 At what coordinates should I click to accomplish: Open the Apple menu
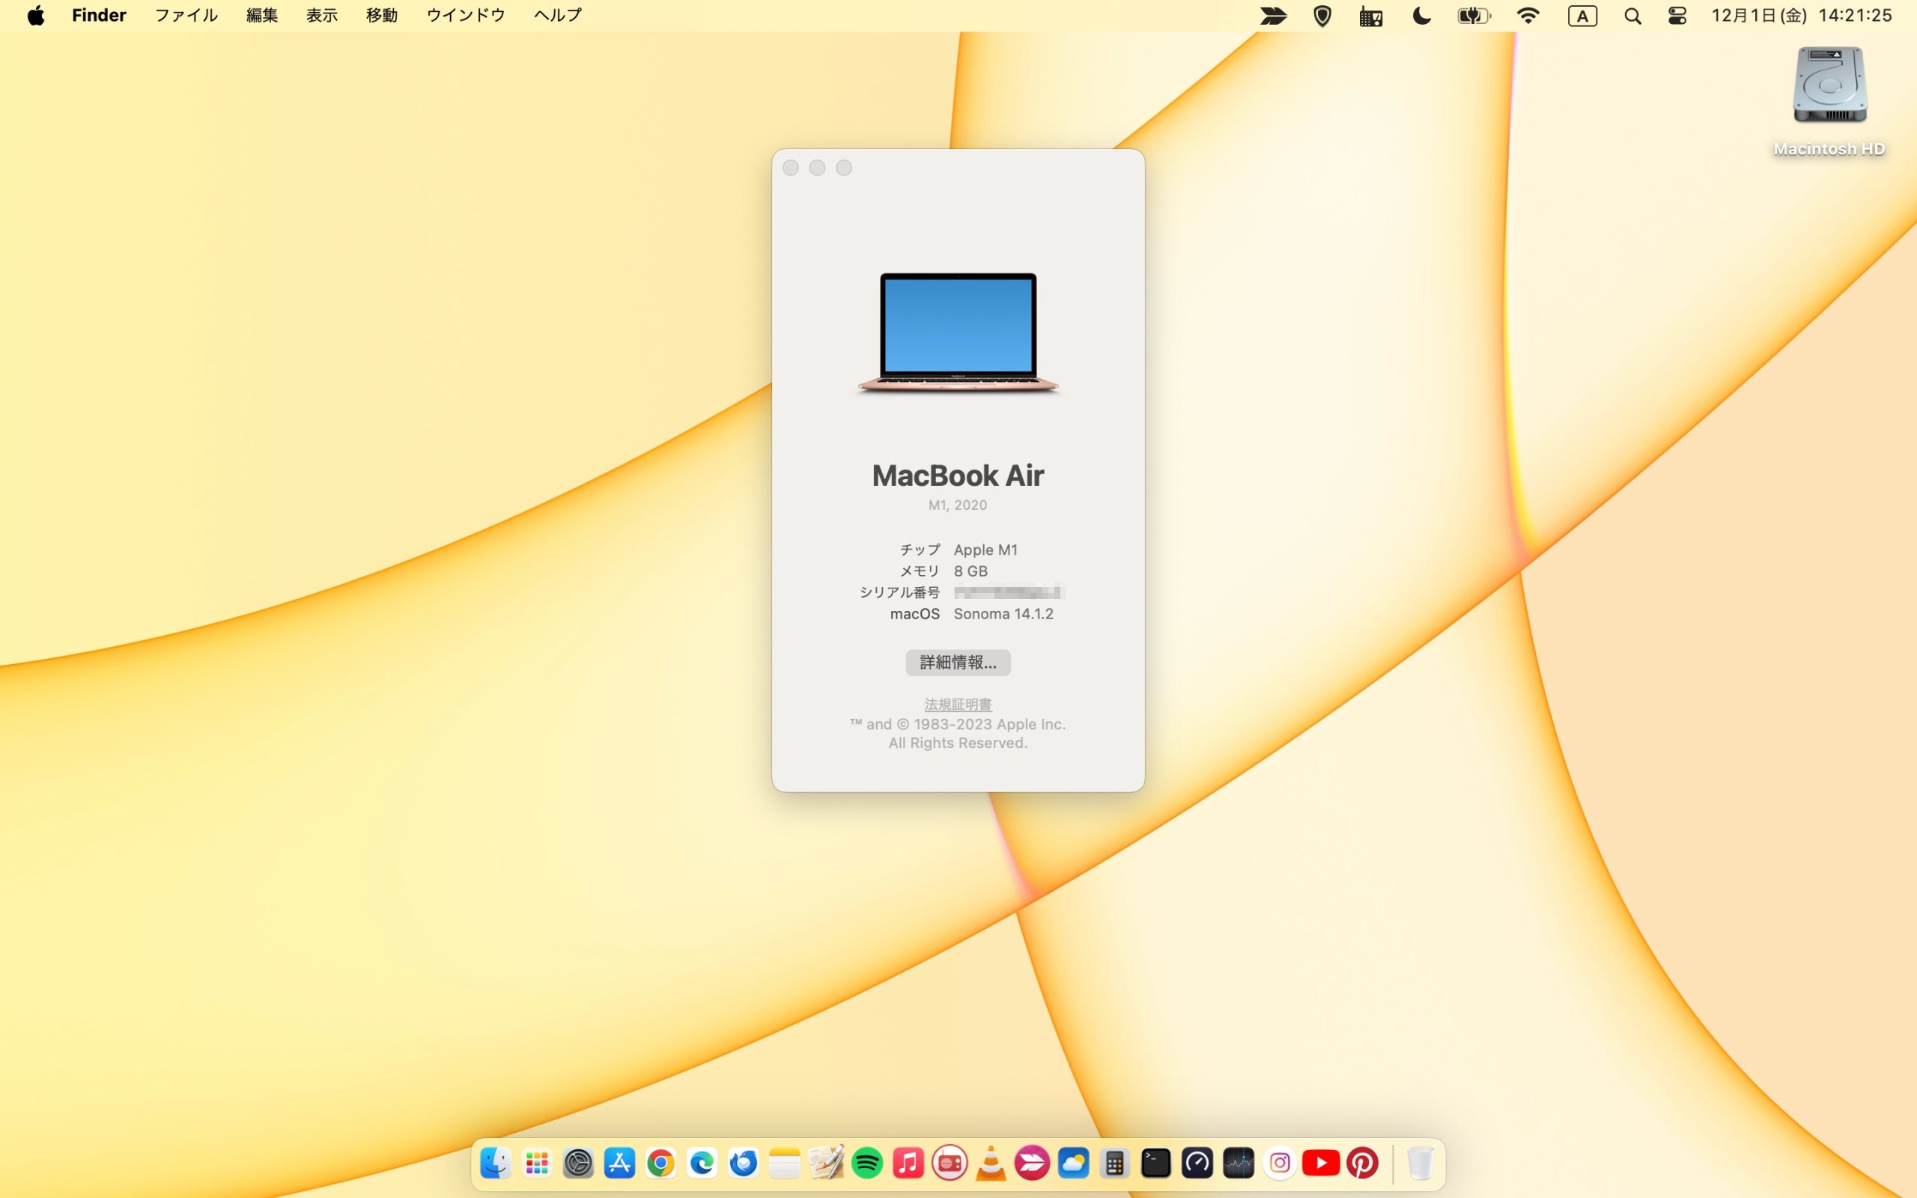click(x=36, y=16)
